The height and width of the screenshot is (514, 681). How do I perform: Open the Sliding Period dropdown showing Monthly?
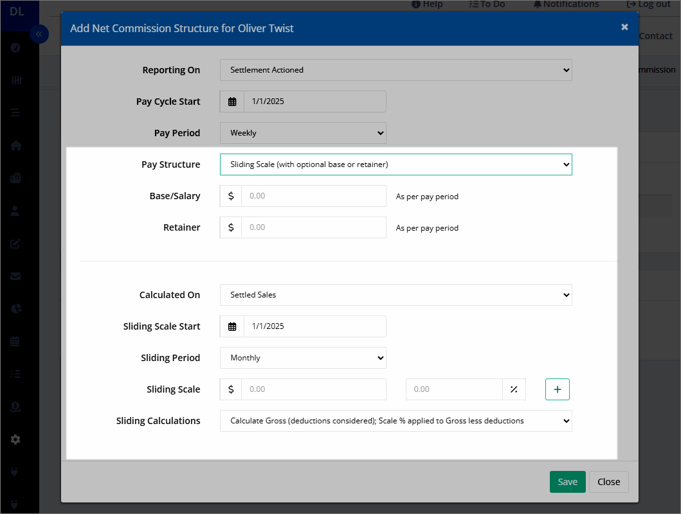tap(303, 358)
